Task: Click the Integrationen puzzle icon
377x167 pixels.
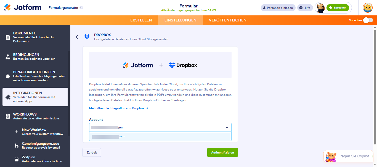Action: click(8, 97)
